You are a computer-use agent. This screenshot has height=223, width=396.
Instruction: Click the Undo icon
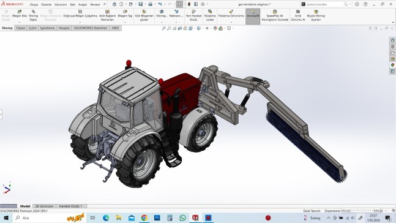click(x=160, y=4)
